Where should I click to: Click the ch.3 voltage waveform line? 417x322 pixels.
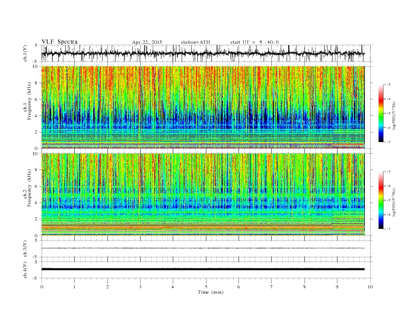pos(203,248)
